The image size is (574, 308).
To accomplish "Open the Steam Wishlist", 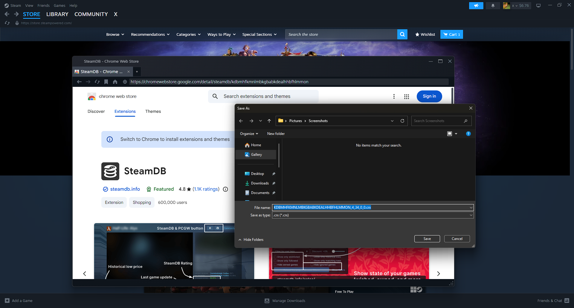I will coord(425,34).
